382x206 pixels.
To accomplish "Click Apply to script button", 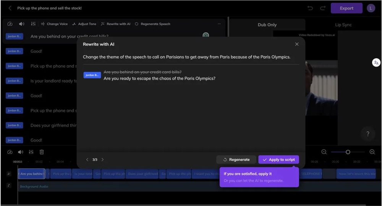I will pyautogui.click(x=278, y=159).
